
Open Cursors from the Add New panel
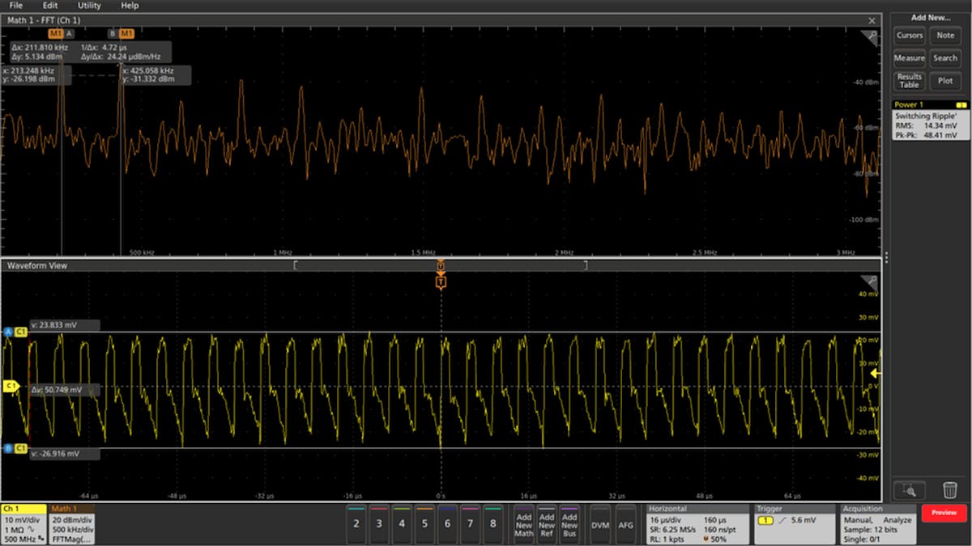[x=909, y=36]
